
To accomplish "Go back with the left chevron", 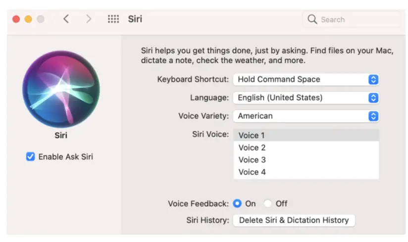I will (x=66, y=19).
